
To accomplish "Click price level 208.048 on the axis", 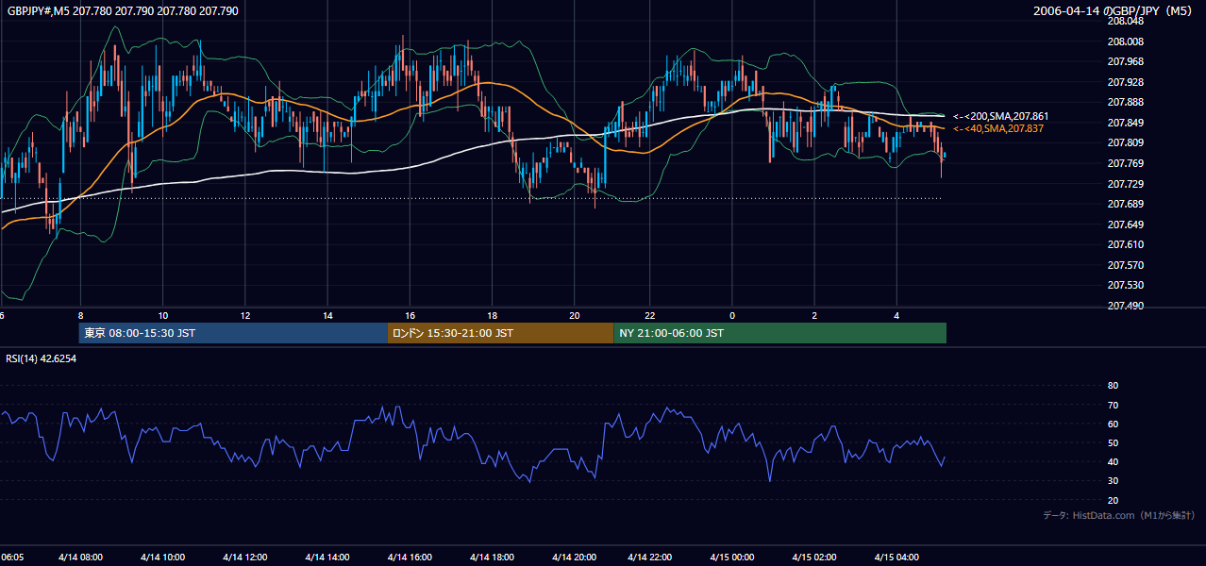I will pos(1124,21).
